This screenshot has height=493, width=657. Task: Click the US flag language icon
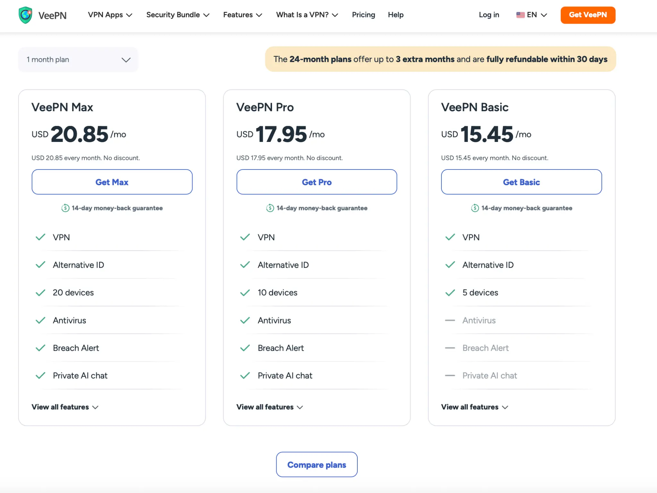(x=520, y=15)
